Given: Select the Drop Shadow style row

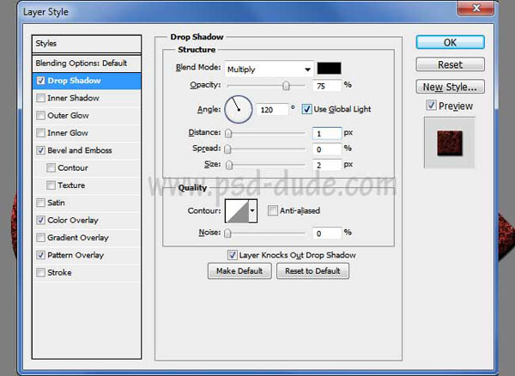Looking at the screenshot, I should (87, 81).
